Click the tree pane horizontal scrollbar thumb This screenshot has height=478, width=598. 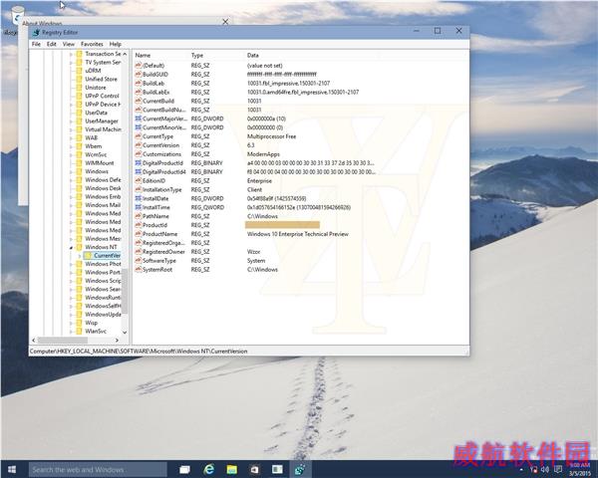(63, 340)
